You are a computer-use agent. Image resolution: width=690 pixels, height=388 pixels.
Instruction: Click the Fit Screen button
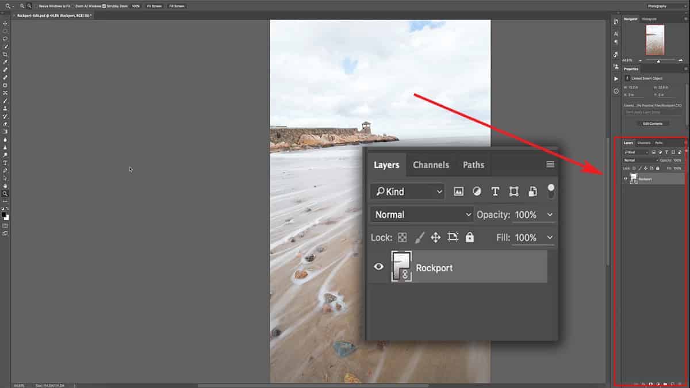pos(154,6)
